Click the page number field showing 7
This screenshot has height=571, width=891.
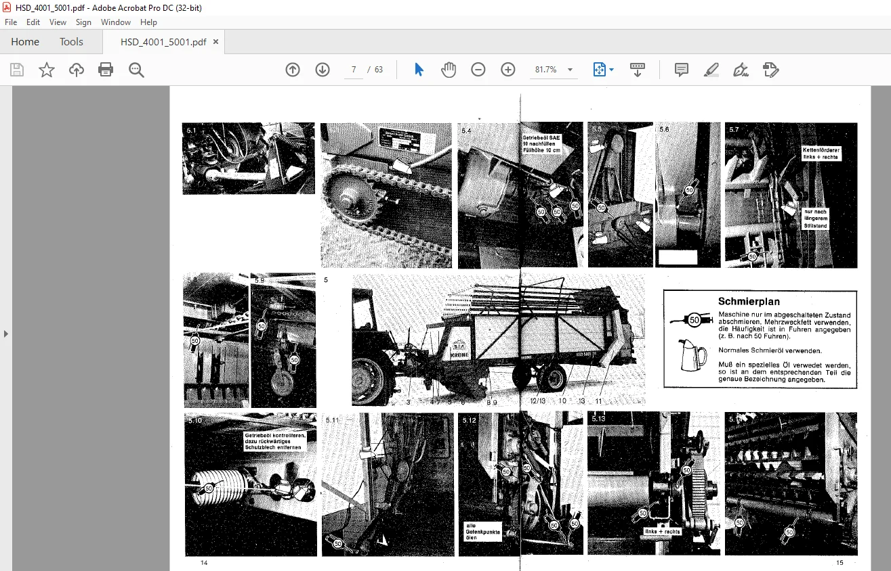(x=354, y=70)
